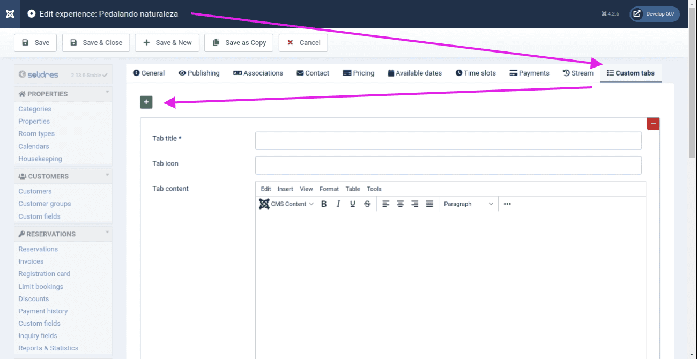This screenshot has width=697, height=359.
Task: Open the Paragraph format dropdown
Action: (468, 204)
